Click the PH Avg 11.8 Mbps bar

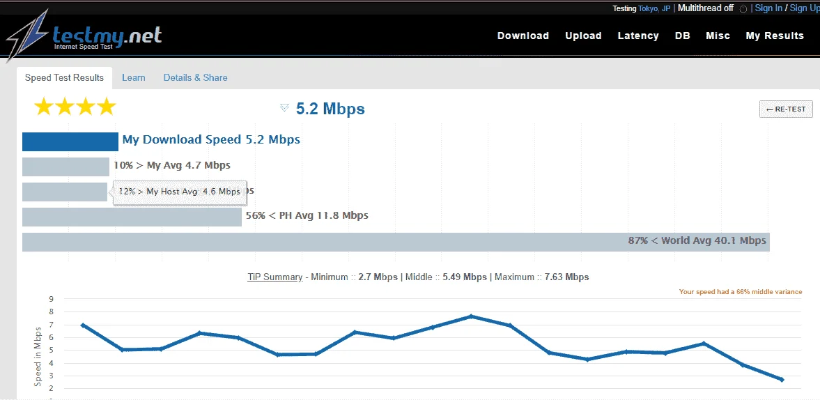click(x=132, y=217)
